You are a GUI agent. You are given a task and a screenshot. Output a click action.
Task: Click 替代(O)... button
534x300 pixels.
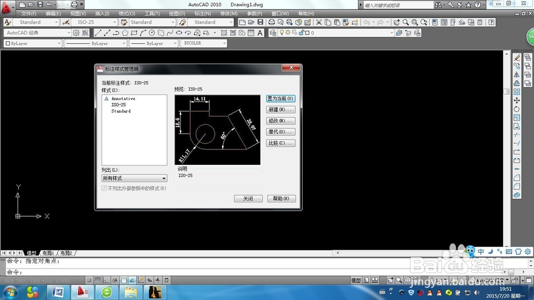click(x=281, y=132)
